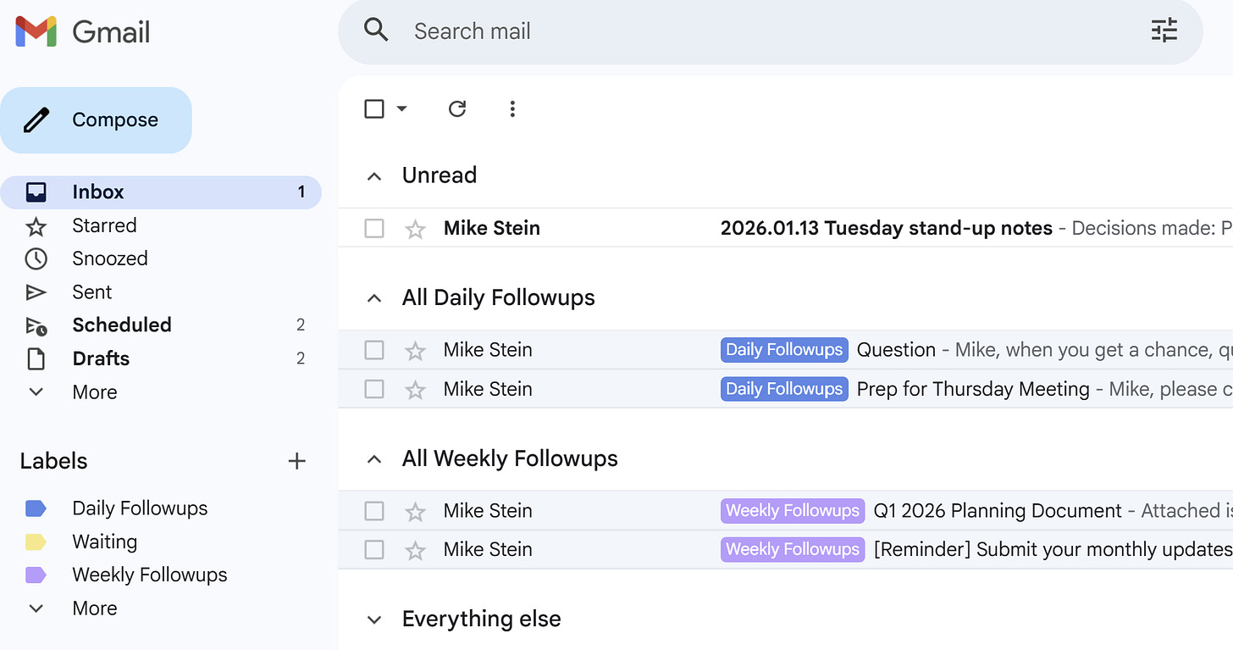Screen dimensions: 1233x650
Task: Collapse the Unread section
Action: (373, 176)
